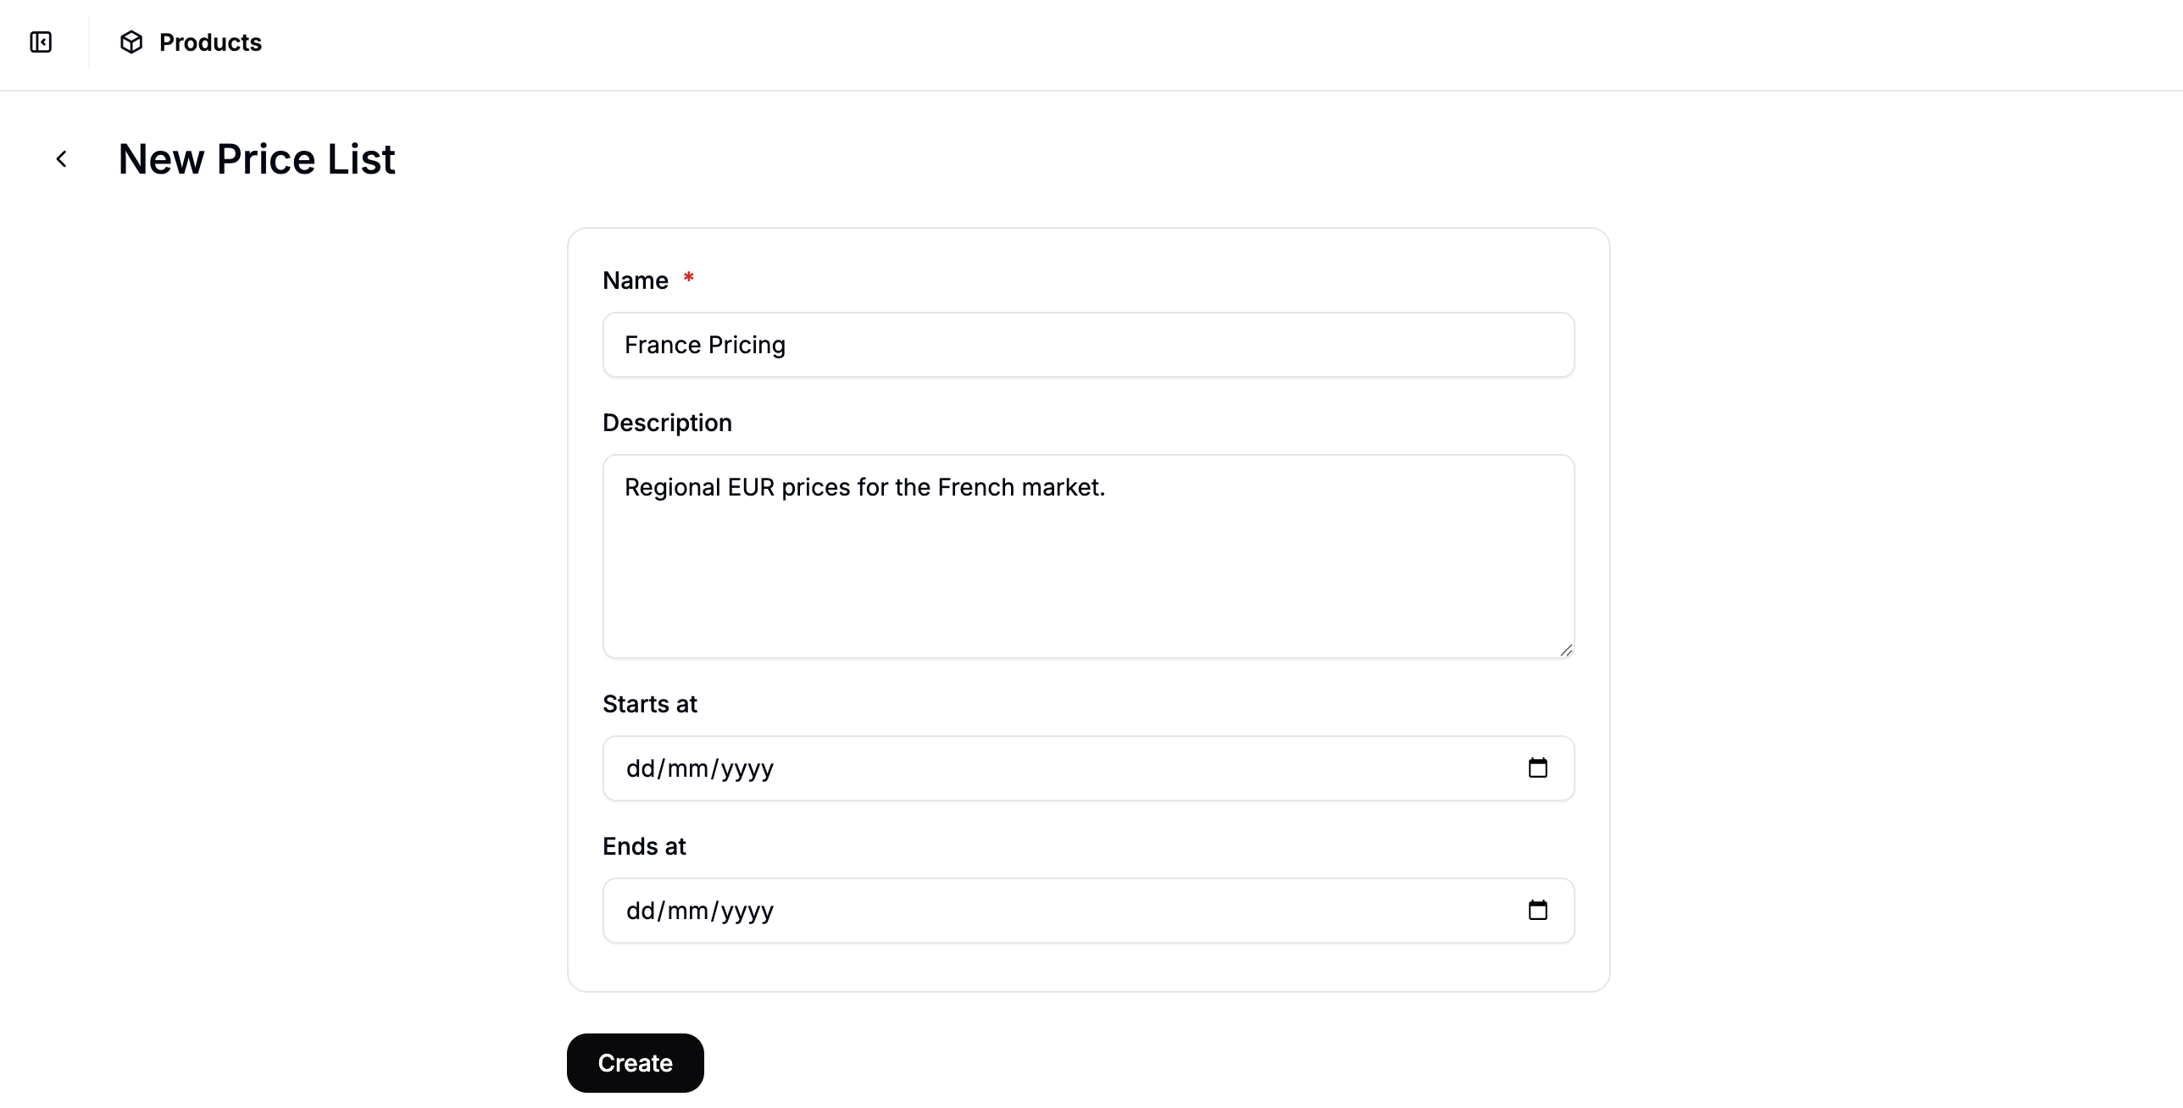Click the Description label
This screenshot has height=1108, width=2183.
pyautogui.click(x=667, y=422)
